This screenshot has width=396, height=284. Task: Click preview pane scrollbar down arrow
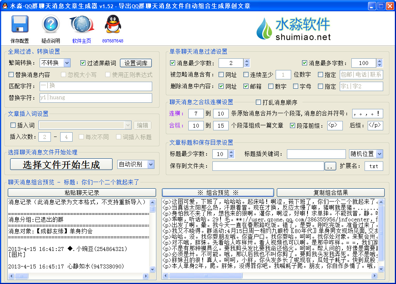pyautogui.click(x=381, y=269)
